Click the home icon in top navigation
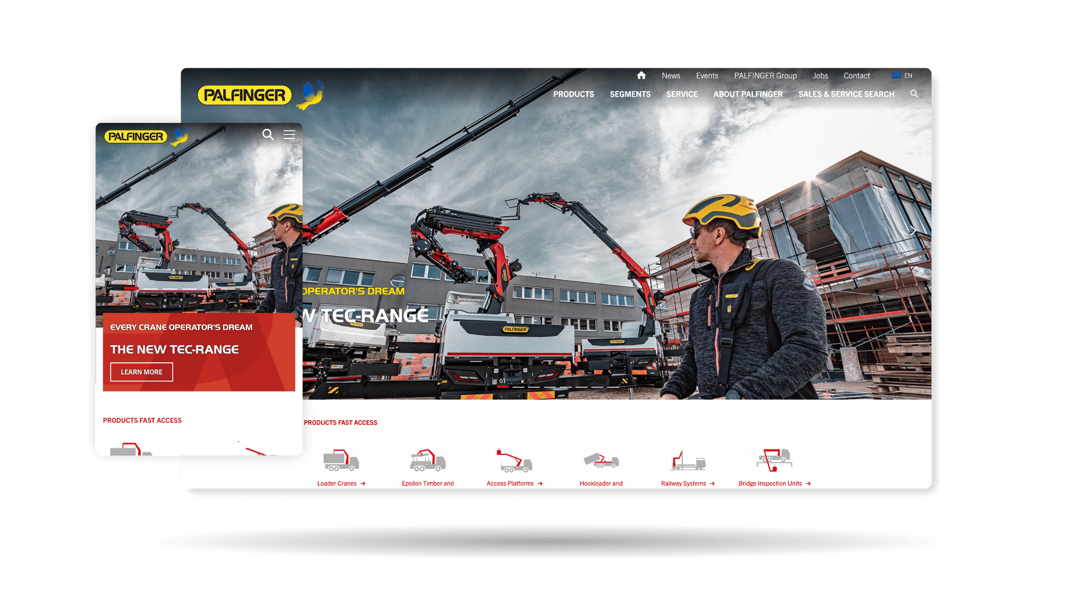The width and height of the screenshot is (1066, 600). (x=641, y=75)
